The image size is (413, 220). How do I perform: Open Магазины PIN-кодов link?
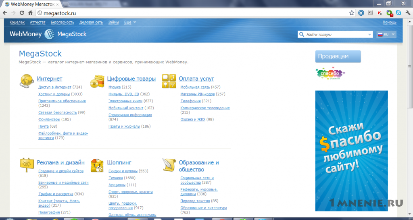pyautogui.click(x=198, y=94)
